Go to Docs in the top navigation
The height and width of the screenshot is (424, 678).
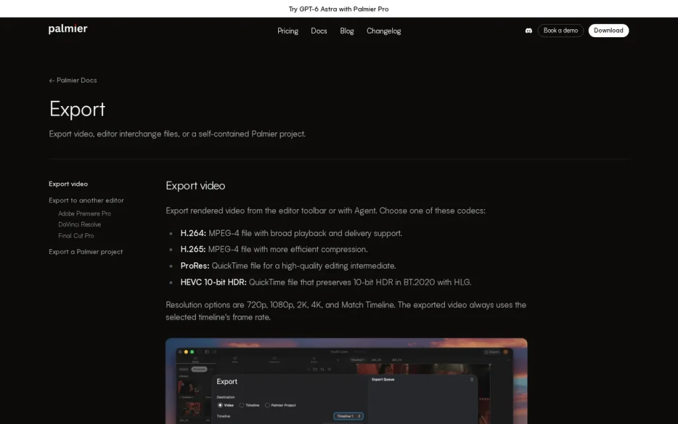[x=318, y=30]
